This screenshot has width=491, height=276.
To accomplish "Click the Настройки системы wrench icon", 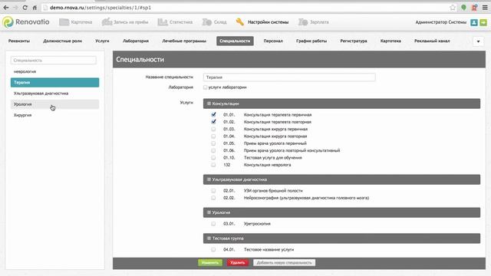I will [x=240, y=22].
